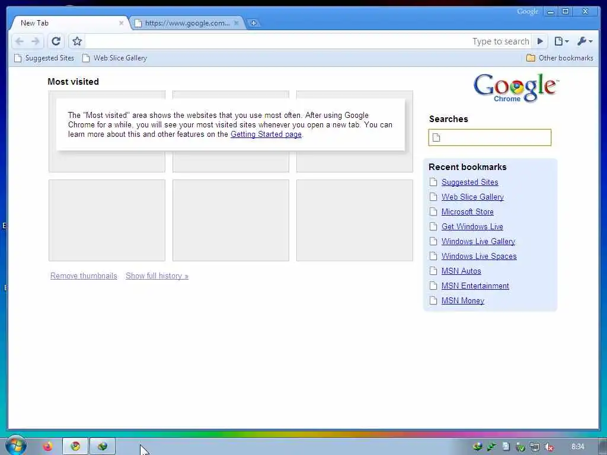Click the page icon beside MSN Entertainment
Viewport: 607px width, 455px height.
433,286
